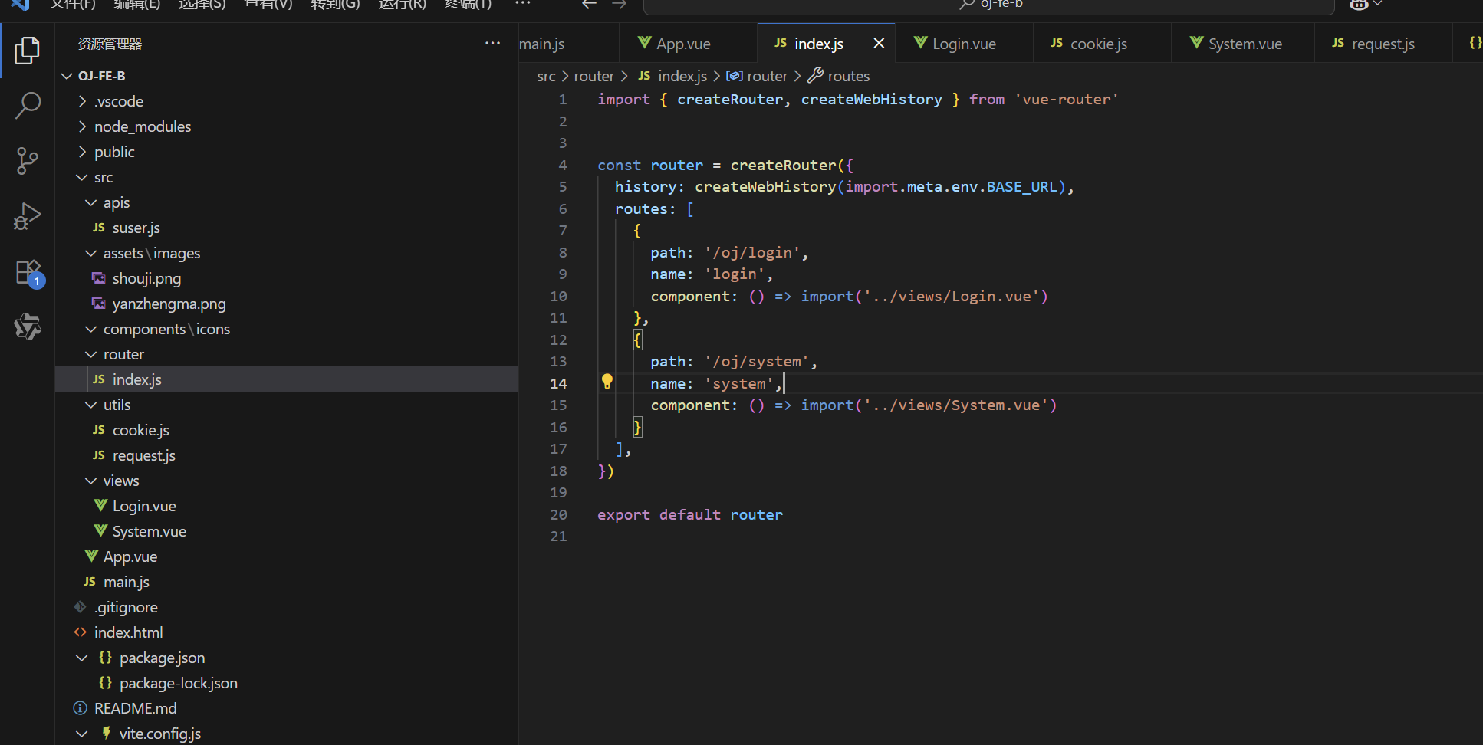Image resolution: width=1483 pixels, height=745 pixels.
Task: Collapse the components\icons folder
Action: pyautogui.click(x=91, y=329)
